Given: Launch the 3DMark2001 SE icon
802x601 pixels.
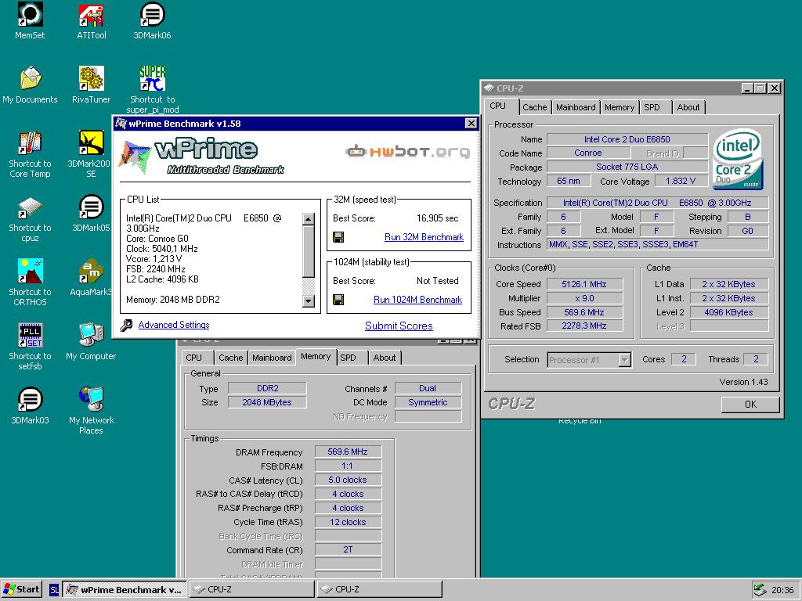Looking at the screenshot, I should coord(91,142).
